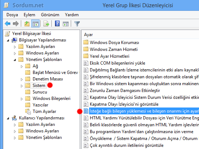The height and width of the screenshot is (149, 199).
Task: Expand the Windows Bileşenleri tree node
Action: pyautogui.click(x=22, y=99)
